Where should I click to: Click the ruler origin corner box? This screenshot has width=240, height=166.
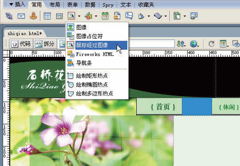coord(6,54)
